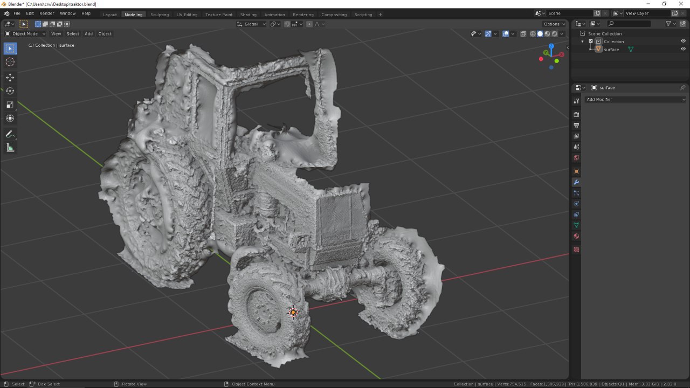Image resolution: width=690 pixels, height=388 pixels.
Task: Choose the Annotate pencil tool
Action: 10,134
